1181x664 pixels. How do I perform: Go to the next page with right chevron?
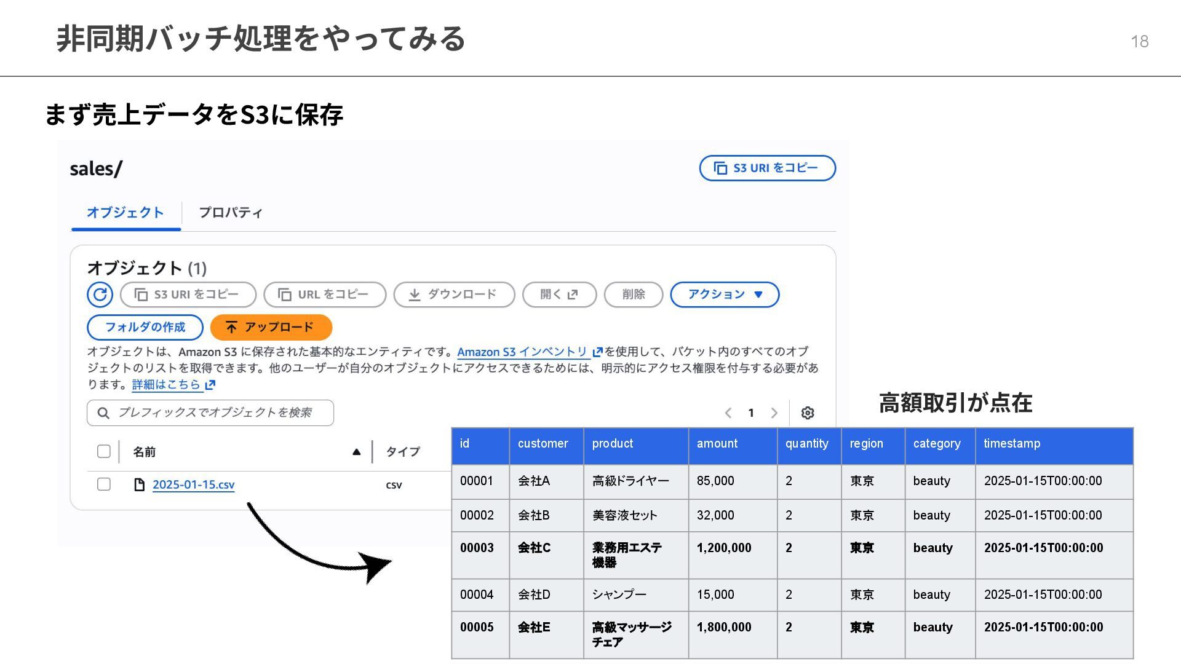[774, 413]
